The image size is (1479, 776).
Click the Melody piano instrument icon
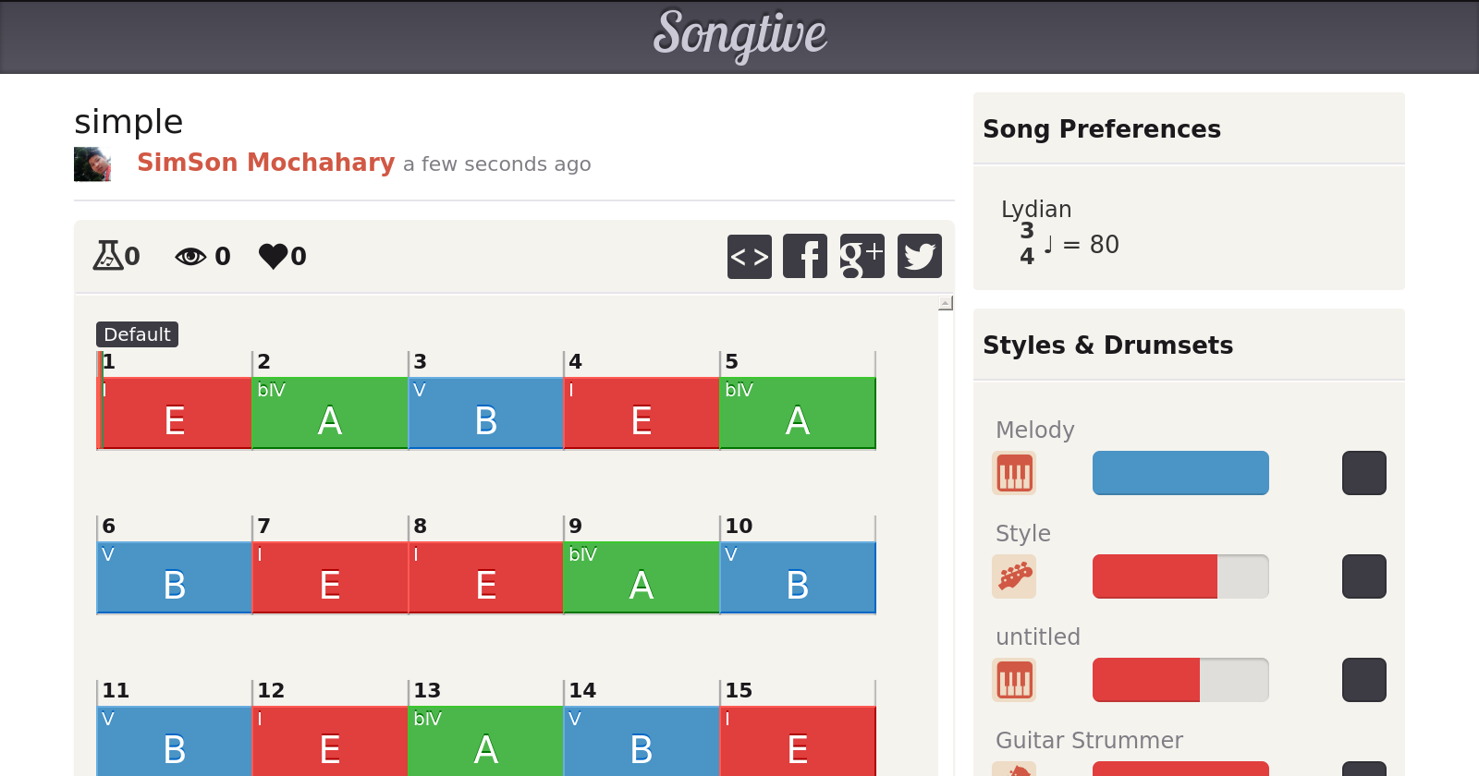pyautogui.click(x=1014, y=473)
